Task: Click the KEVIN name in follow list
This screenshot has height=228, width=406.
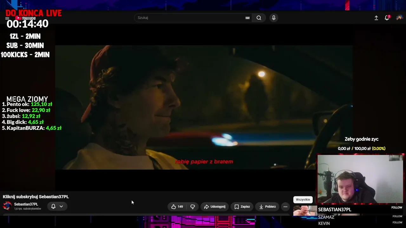Action: pyautogui.click(x=324, y=223)
